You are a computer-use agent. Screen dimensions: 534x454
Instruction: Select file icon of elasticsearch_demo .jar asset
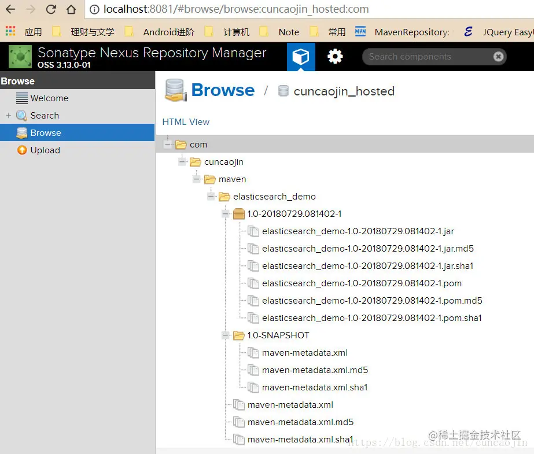click(x=253, y=231)
